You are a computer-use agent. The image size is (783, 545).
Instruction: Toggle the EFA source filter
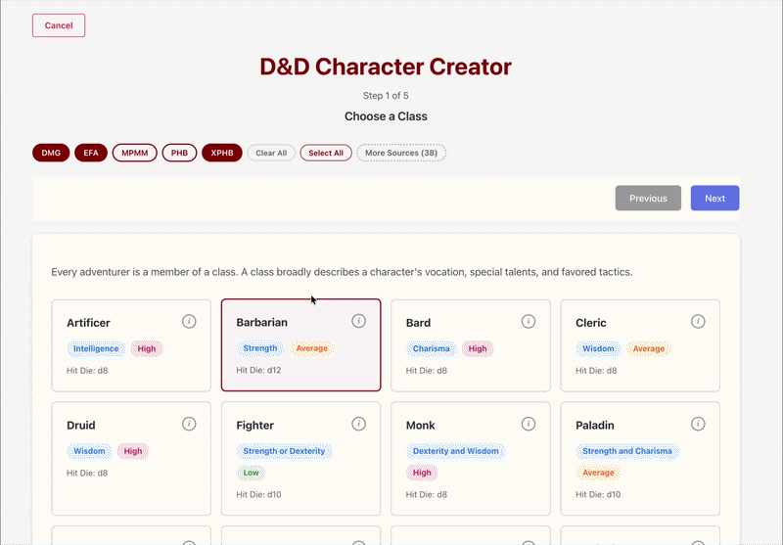click(x=91, y=153)
